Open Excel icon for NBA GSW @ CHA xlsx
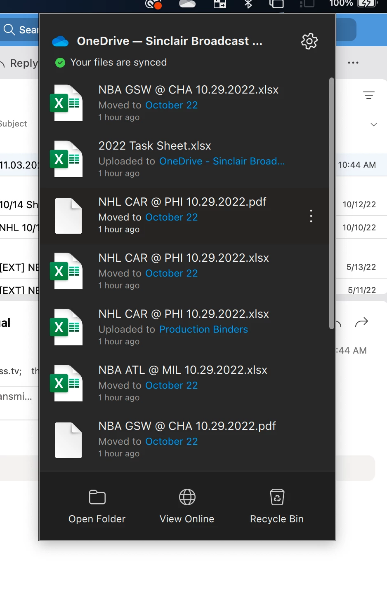 coord(66,103)
